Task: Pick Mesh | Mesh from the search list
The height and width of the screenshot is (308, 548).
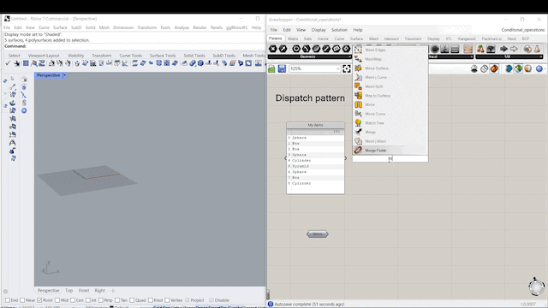Action: tap(390, 141)
